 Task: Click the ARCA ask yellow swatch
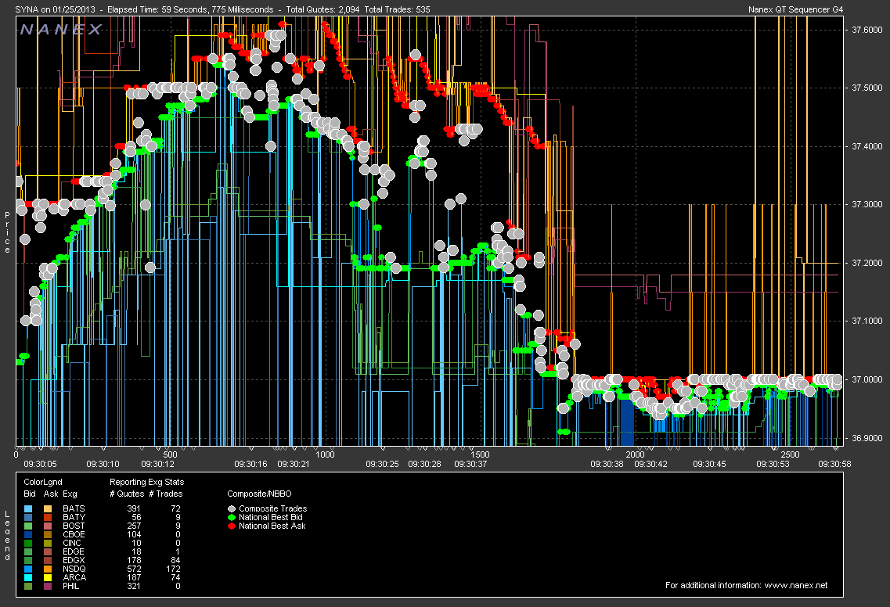tap(48, 577)
